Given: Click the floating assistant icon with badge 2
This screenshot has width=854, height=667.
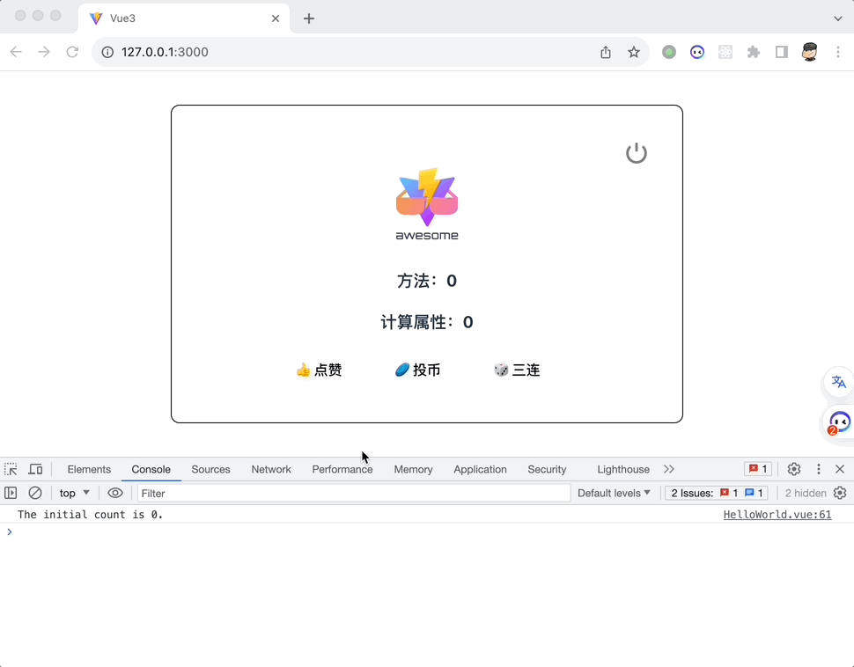Looking at the screenshot, I should pyautogui.click(x=839, y=422).
